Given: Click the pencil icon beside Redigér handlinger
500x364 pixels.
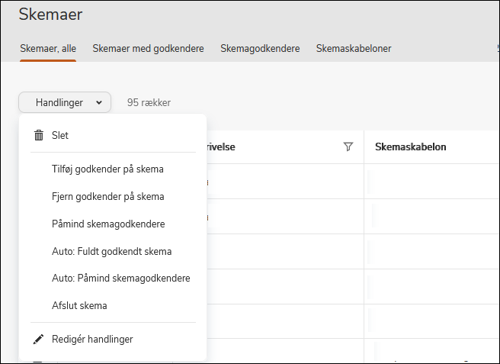Looking at the screenshot, I should 39,339.
